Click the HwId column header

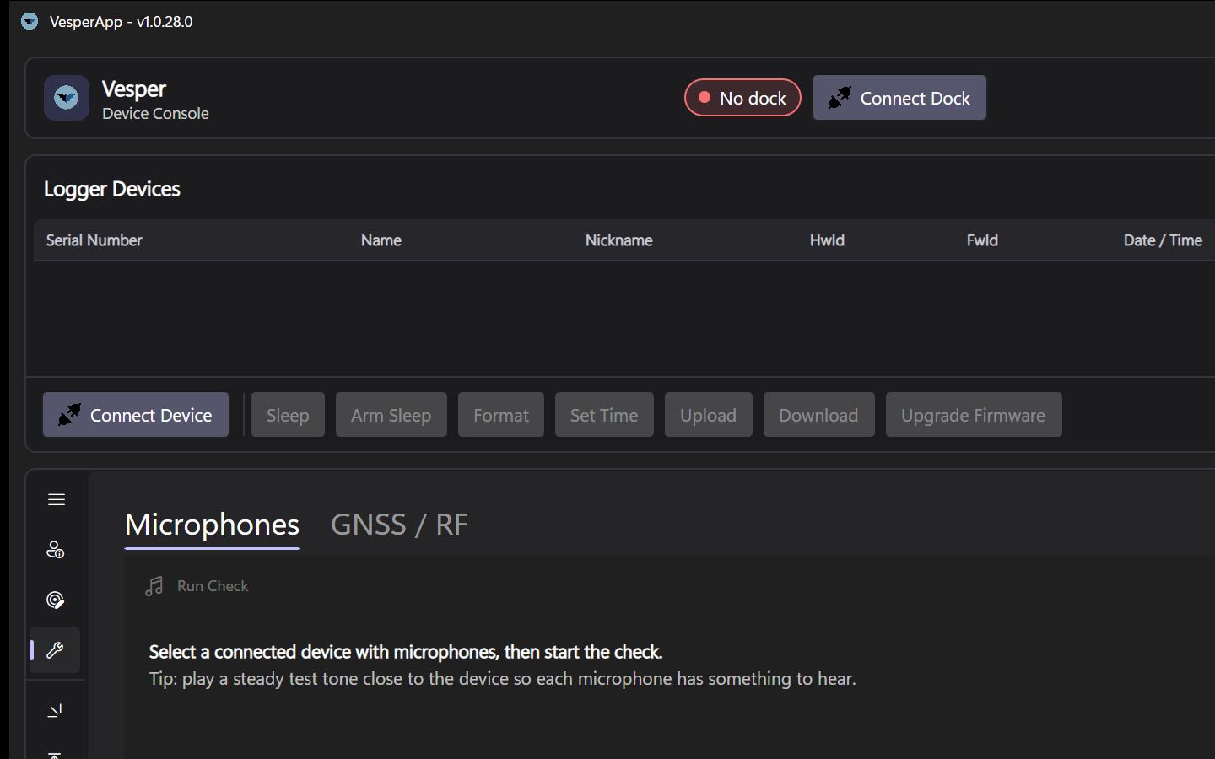click(x=827, y=240)
